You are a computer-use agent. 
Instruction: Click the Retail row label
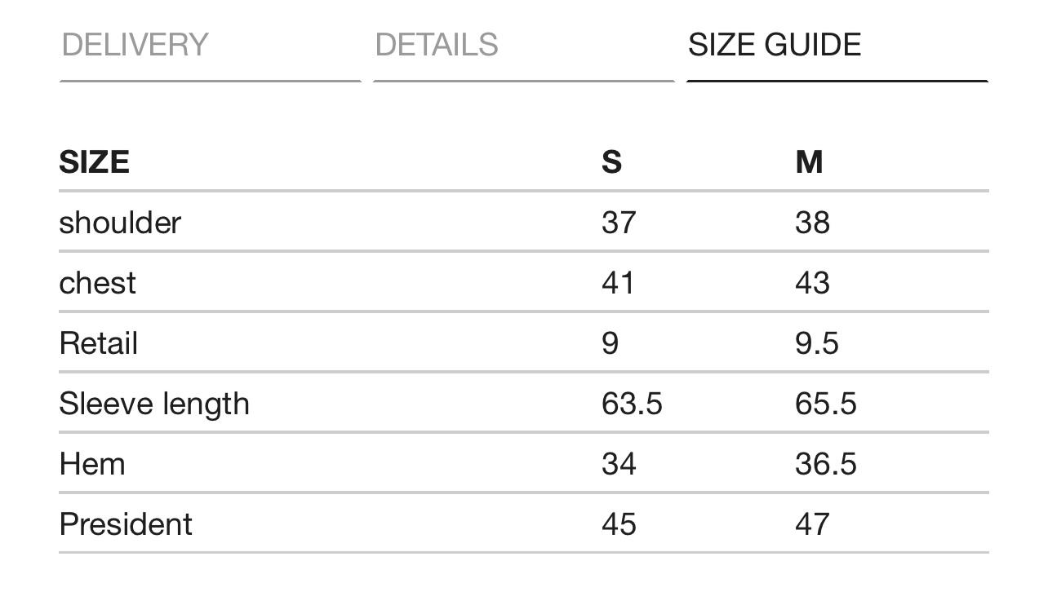coord(99,343)
